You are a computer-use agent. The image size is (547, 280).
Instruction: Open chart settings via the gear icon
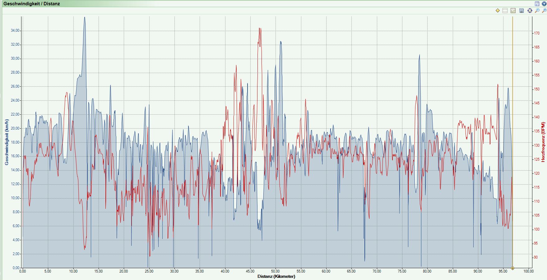click(530, 11)
